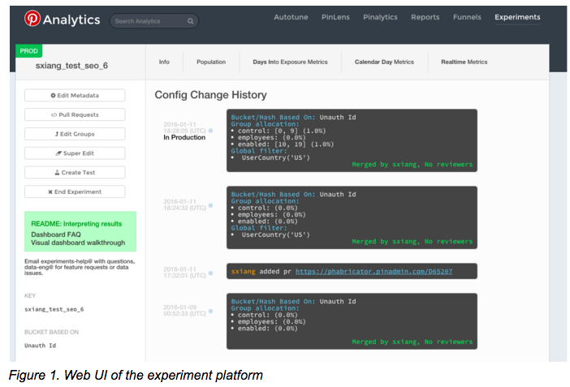This screenshot has width=570, height=387.
Task: Select timeline dot for 18:28:05 entry
Action: coord(210,131)
